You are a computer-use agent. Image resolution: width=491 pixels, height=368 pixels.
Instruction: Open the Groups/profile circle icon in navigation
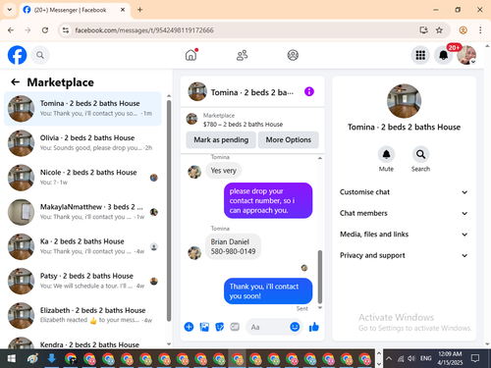pyautogui.click(x=293, y=55)
